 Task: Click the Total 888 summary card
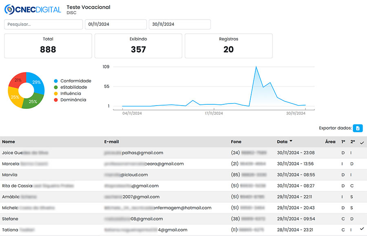click(48, 46)
